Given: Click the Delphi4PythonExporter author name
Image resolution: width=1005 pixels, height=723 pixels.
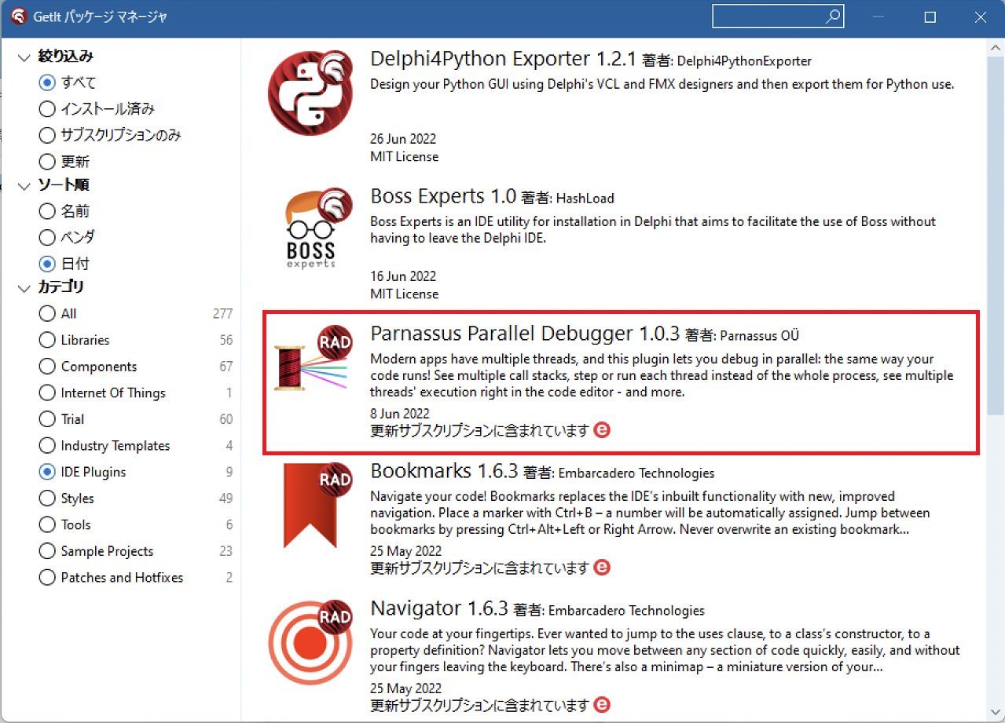Looking at the screenshot, I should tap(744, 61).
